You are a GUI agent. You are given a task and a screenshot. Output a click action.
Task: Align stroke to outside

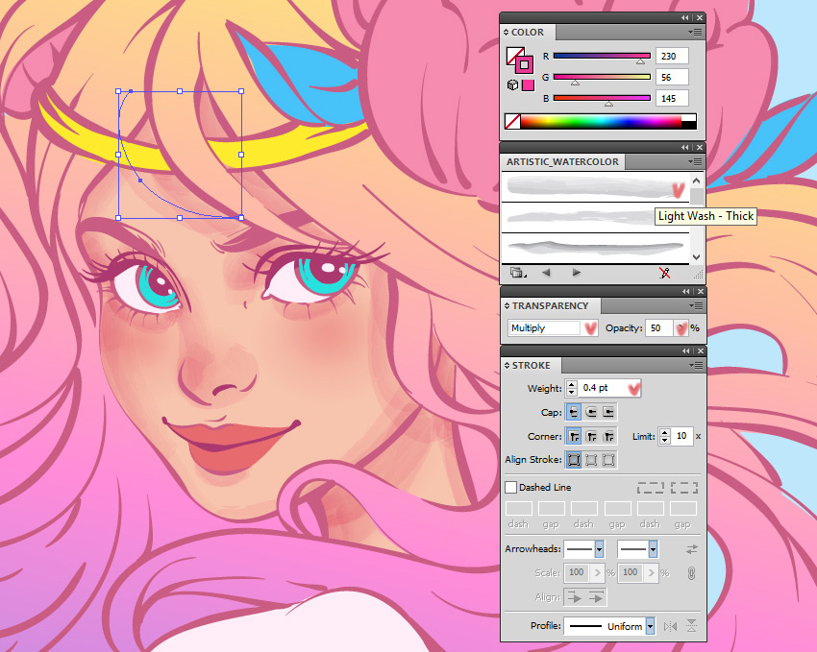(x=608, y=459)
